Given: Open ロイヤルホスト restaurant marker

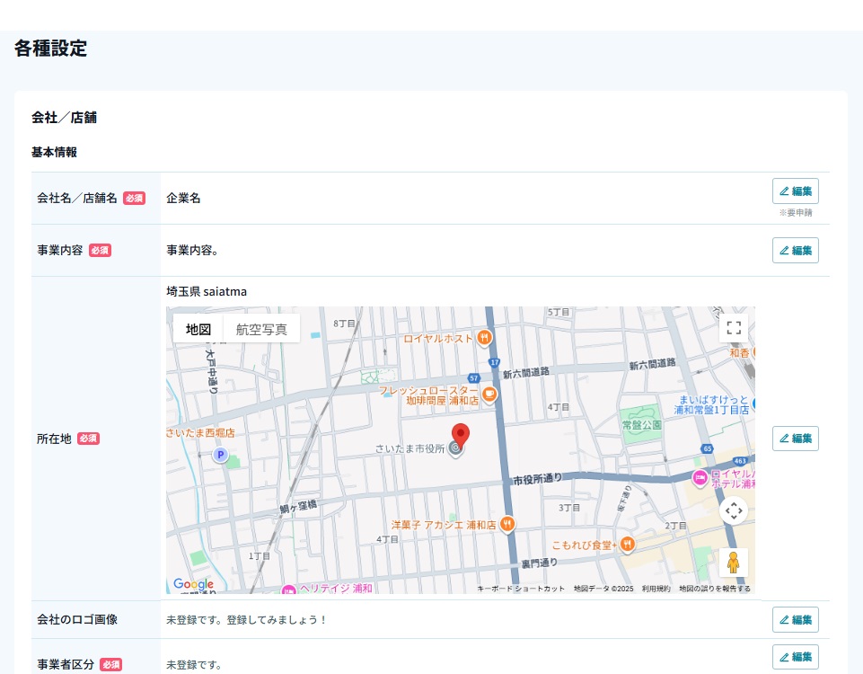Looking at the screenshot, I should (x=484, y=338).
